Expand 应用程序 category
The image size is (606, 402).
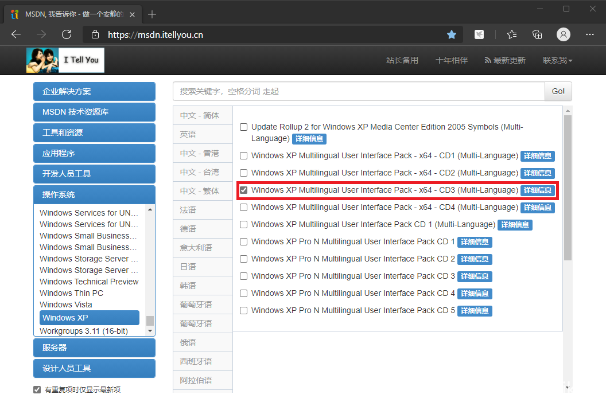coord(94,153)
